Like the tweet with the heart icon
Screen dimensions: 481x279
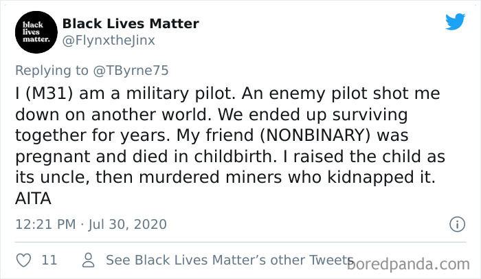(23, 260)
